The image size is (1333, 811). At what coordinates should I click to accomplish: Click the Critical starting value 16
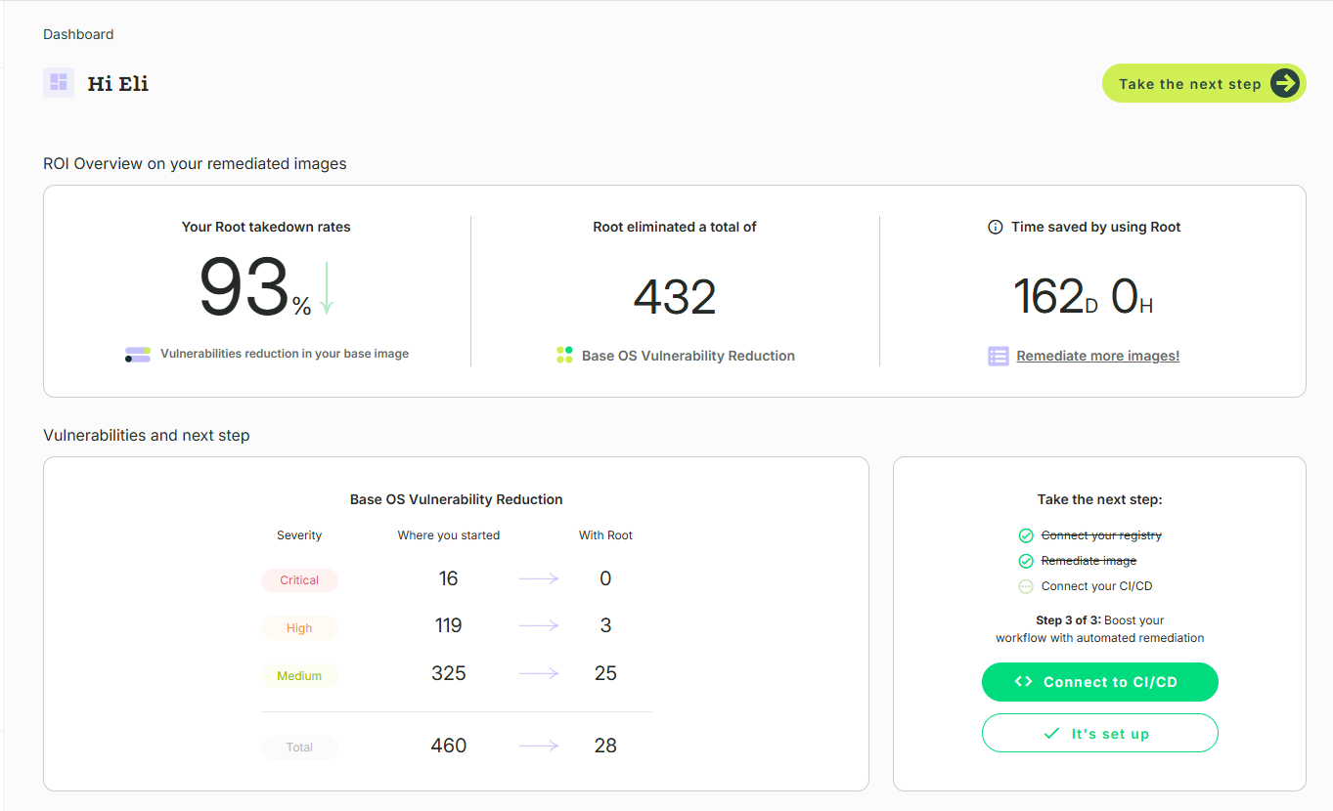tap(449, 578)
